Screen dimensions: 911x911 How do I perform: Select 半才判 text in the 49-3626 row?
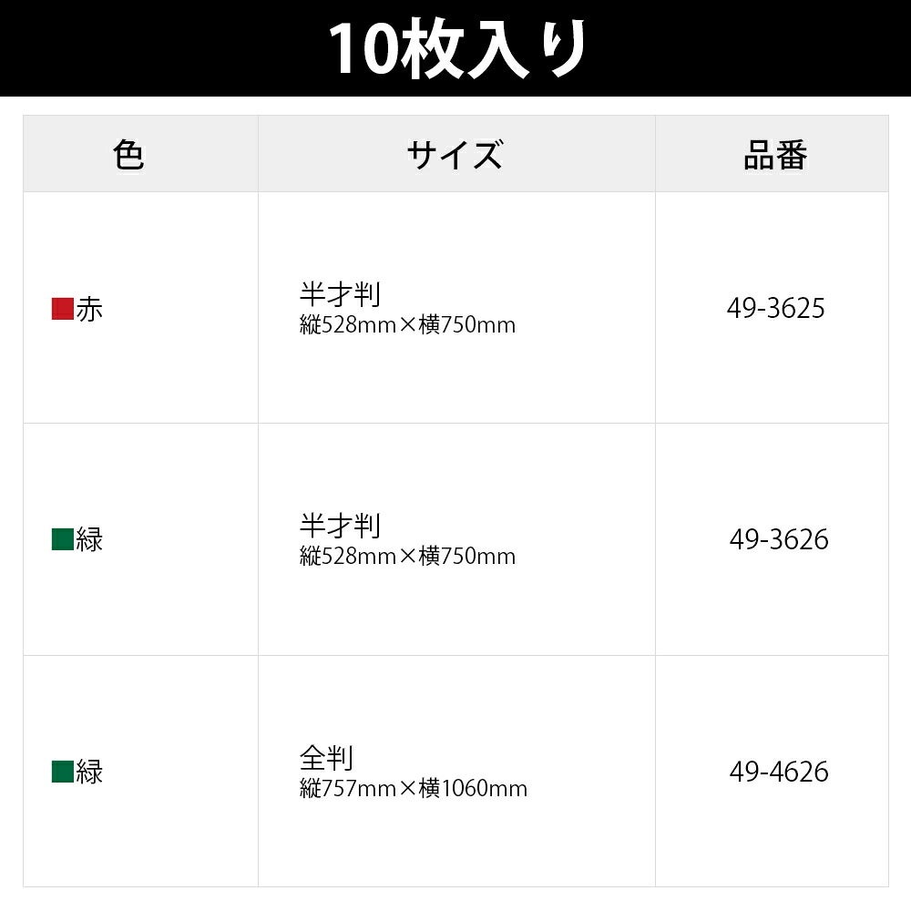[x=341, y=526]
